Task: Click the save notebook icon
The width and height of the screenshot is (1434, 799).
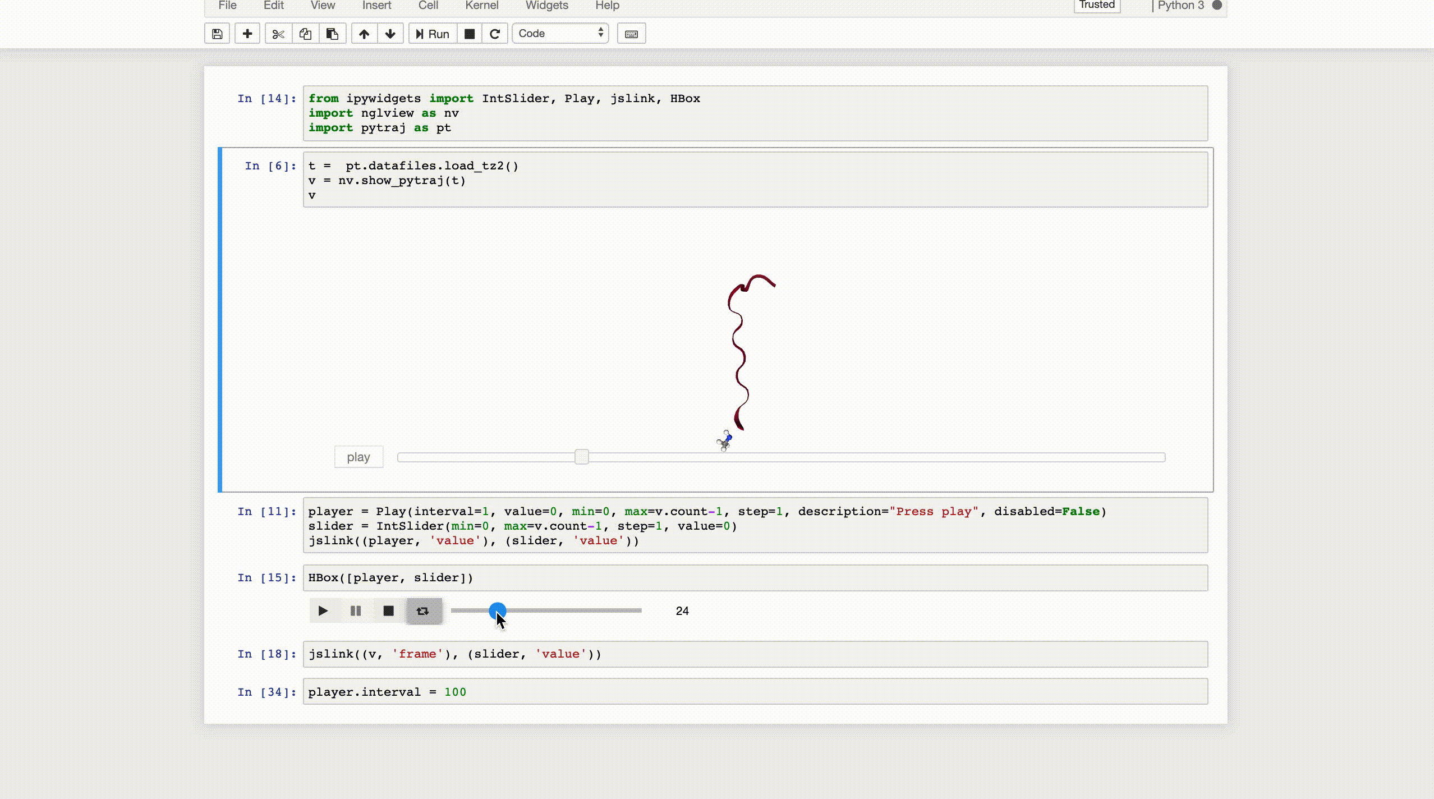Action: (x=217, y=34)
